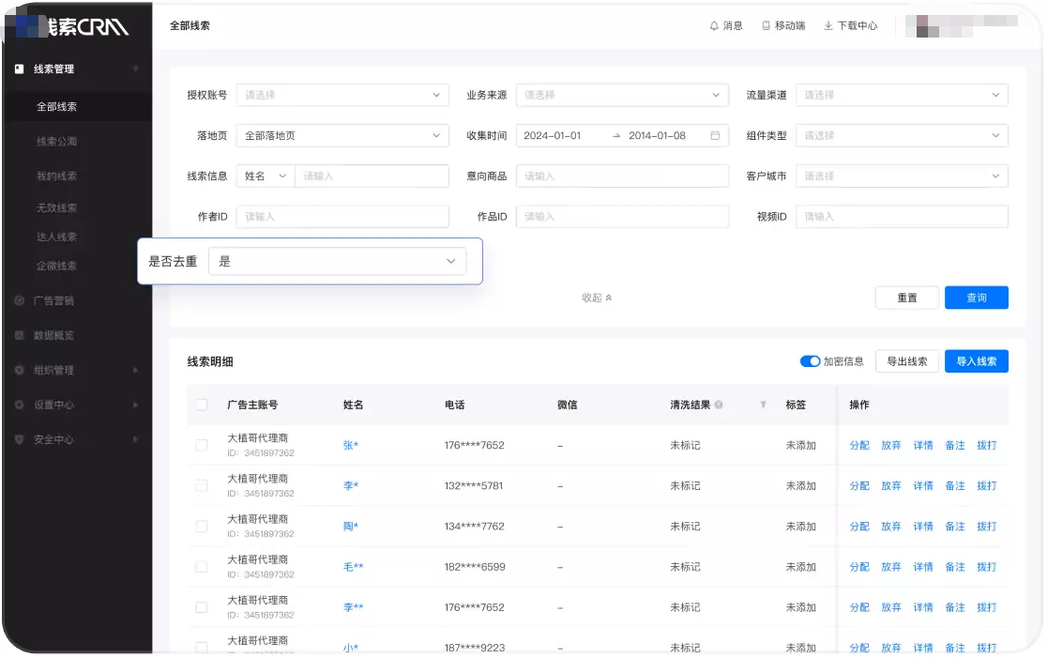Open the name link 毛**

[x=353, y=567]
